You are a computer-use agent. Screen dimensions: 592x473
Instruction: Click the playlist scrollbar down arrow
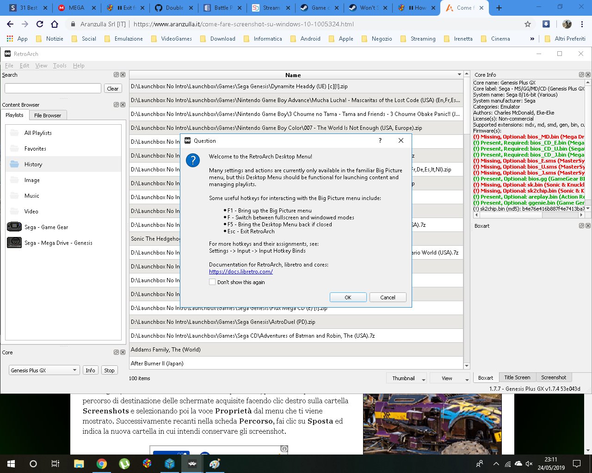click(467, 366)
